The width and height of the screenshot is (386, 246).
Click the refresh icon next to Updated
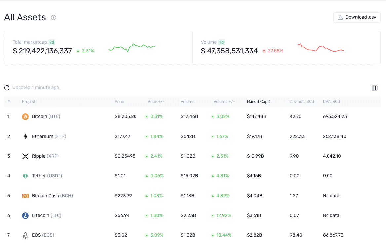(7, 88)
